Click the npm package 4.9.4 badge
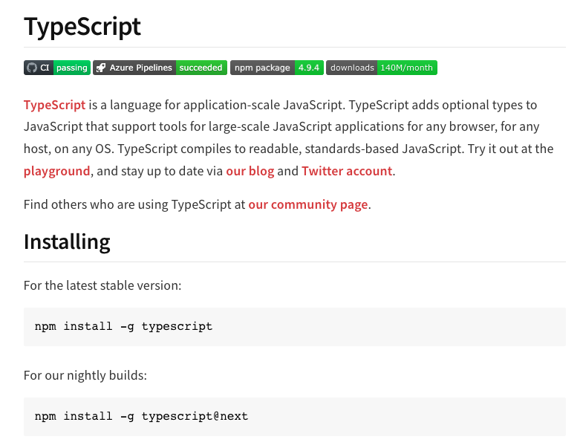Viewport: 583px width, 448px height. tap(277, 68)
